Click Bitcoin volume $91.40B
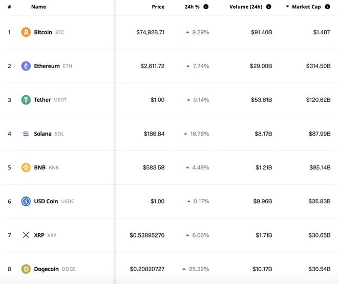The width and height of the screenshot is (338, 284). [262, 32]
